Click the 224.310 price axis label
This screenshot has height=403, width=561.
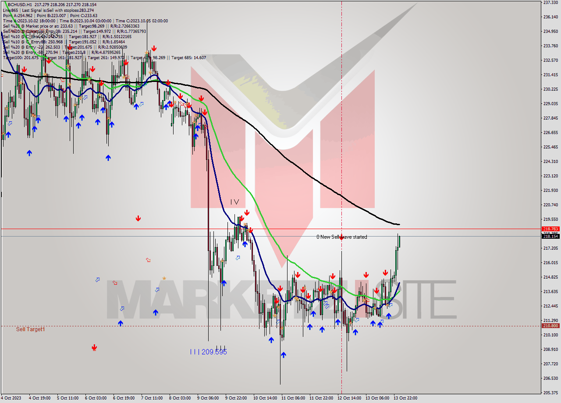pos(550,162)
